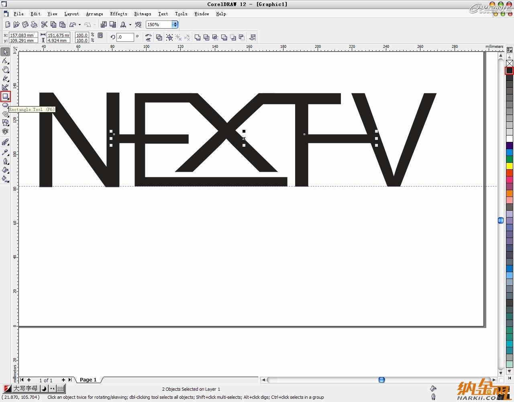Click the rotation angle field
514x402 pixels.
click(x=125, y=37)
